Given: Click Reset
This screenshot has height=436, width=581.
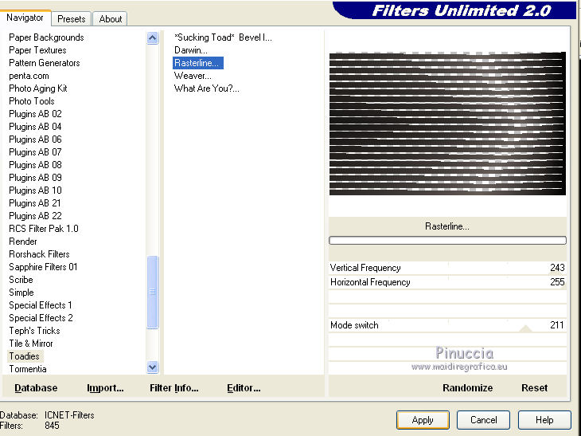Looking at the screenshot, I should click(x=534, y=388).
